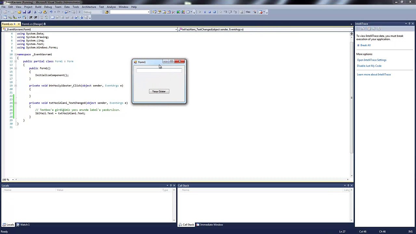416x234 pixels.
Task: Open the txtYaziAlani_TextChanged member dropdown
Action: (x=351, y=29)
